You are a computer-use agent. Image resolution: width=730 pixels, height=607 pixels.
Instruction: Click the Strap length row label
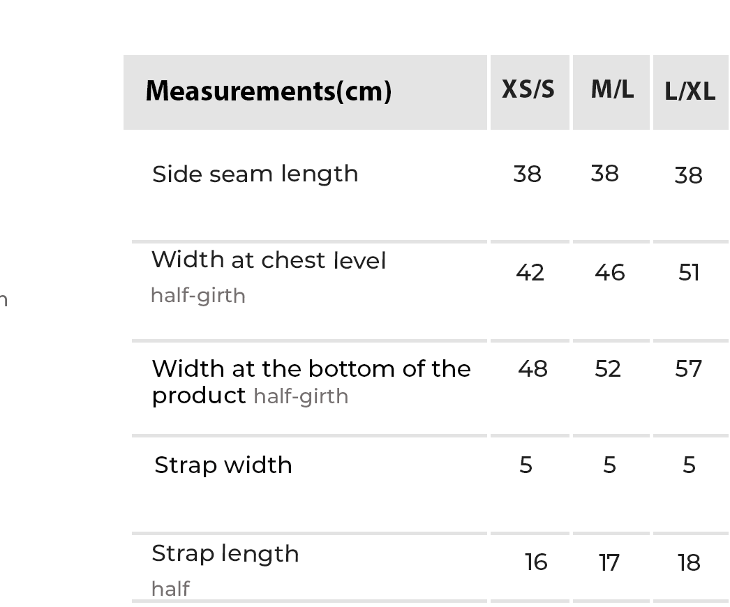[x=225, y=553]
